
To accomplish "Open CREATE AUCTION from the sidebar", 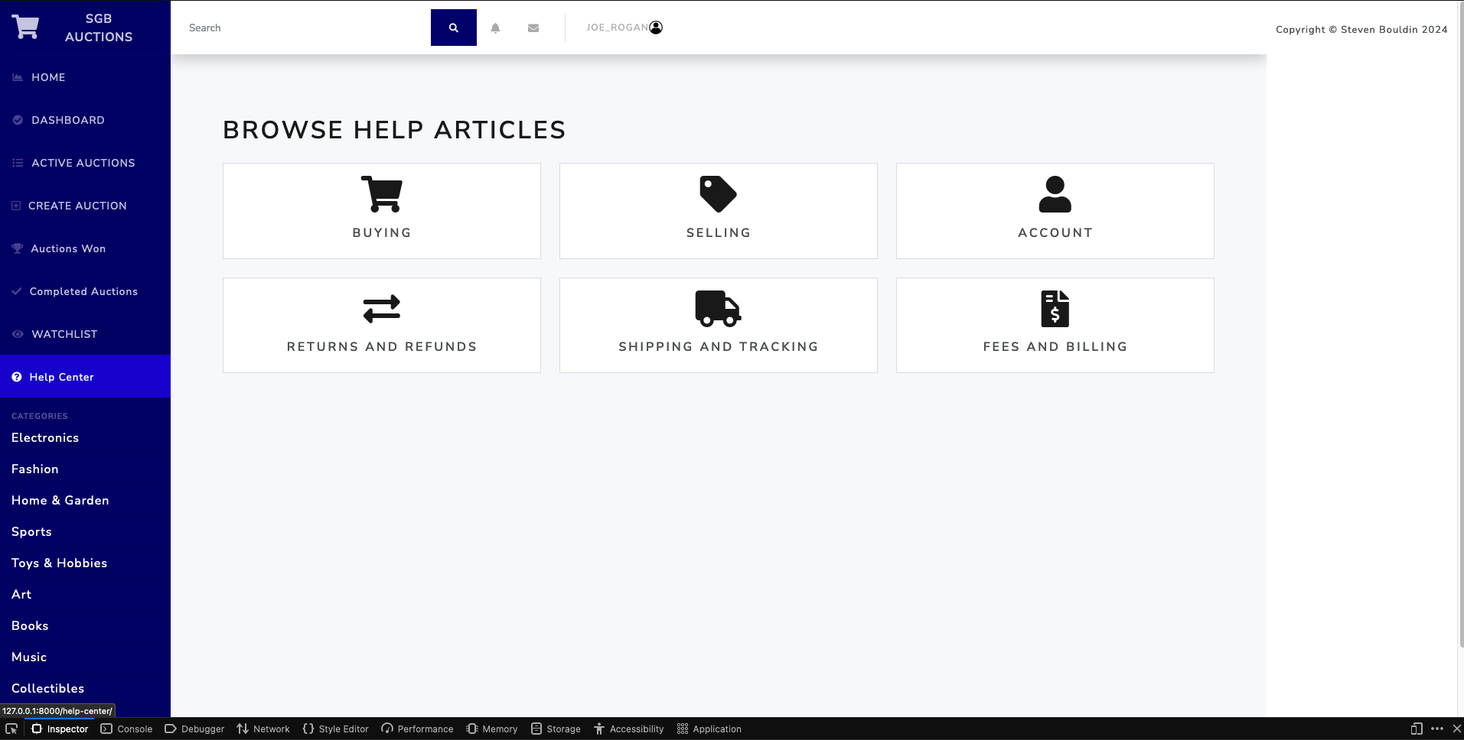I will (77, 206).
